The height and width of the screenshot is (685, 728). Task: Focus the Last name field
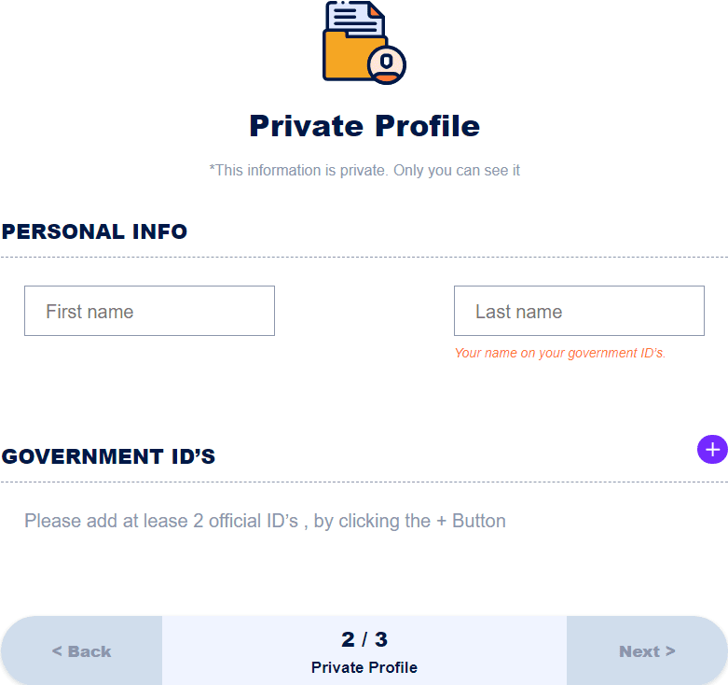pos(579,311)
